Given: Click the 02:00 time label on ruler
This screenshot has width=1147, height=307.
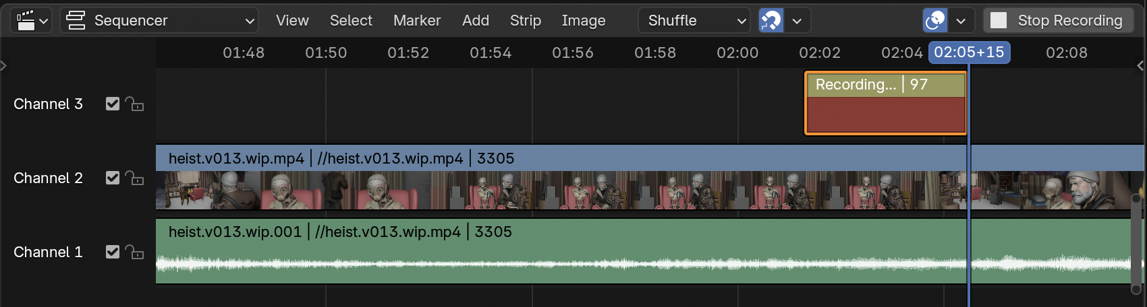Looking at the screenshot, I should [737, 53].
